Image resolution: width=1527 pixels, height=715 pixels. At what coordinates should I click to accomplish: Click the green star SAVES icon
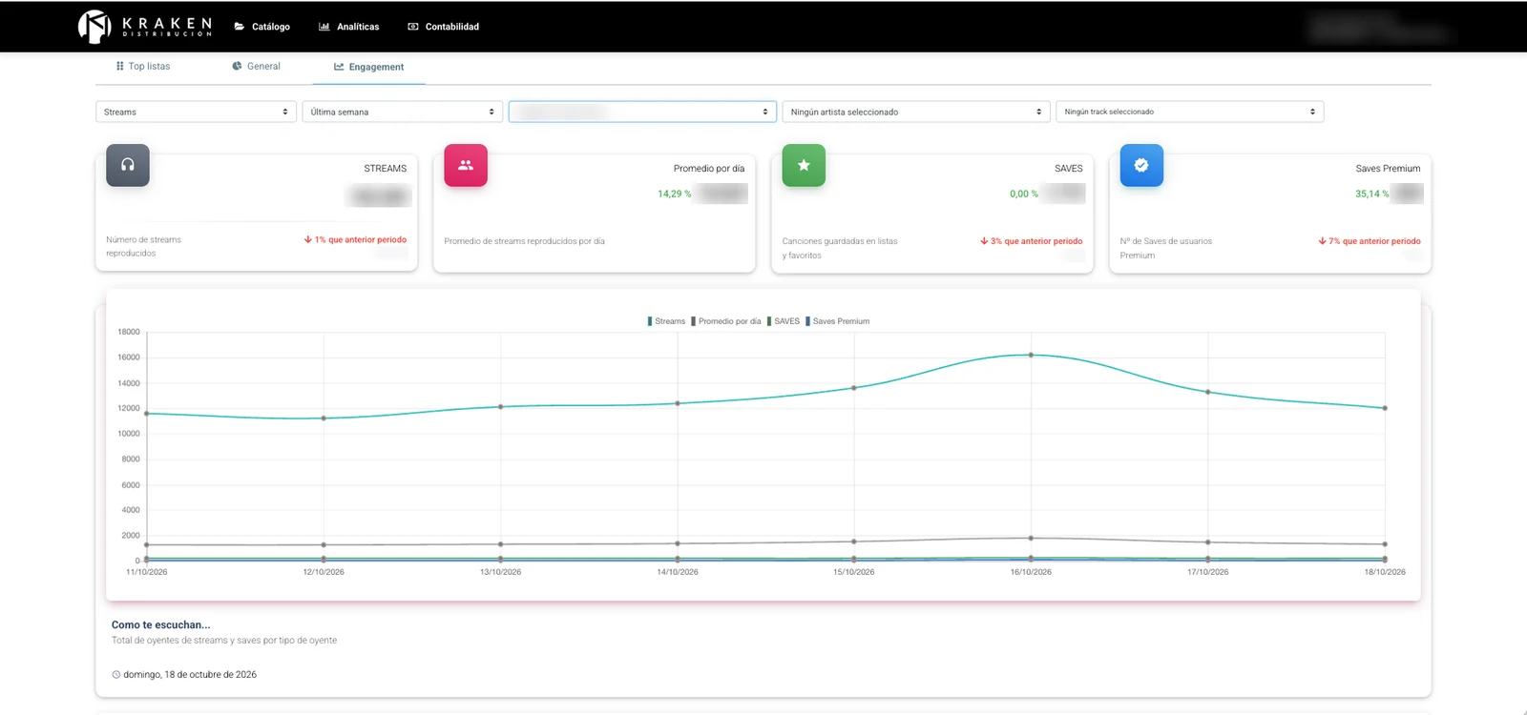pyautogui.click(x=804, y=165)
